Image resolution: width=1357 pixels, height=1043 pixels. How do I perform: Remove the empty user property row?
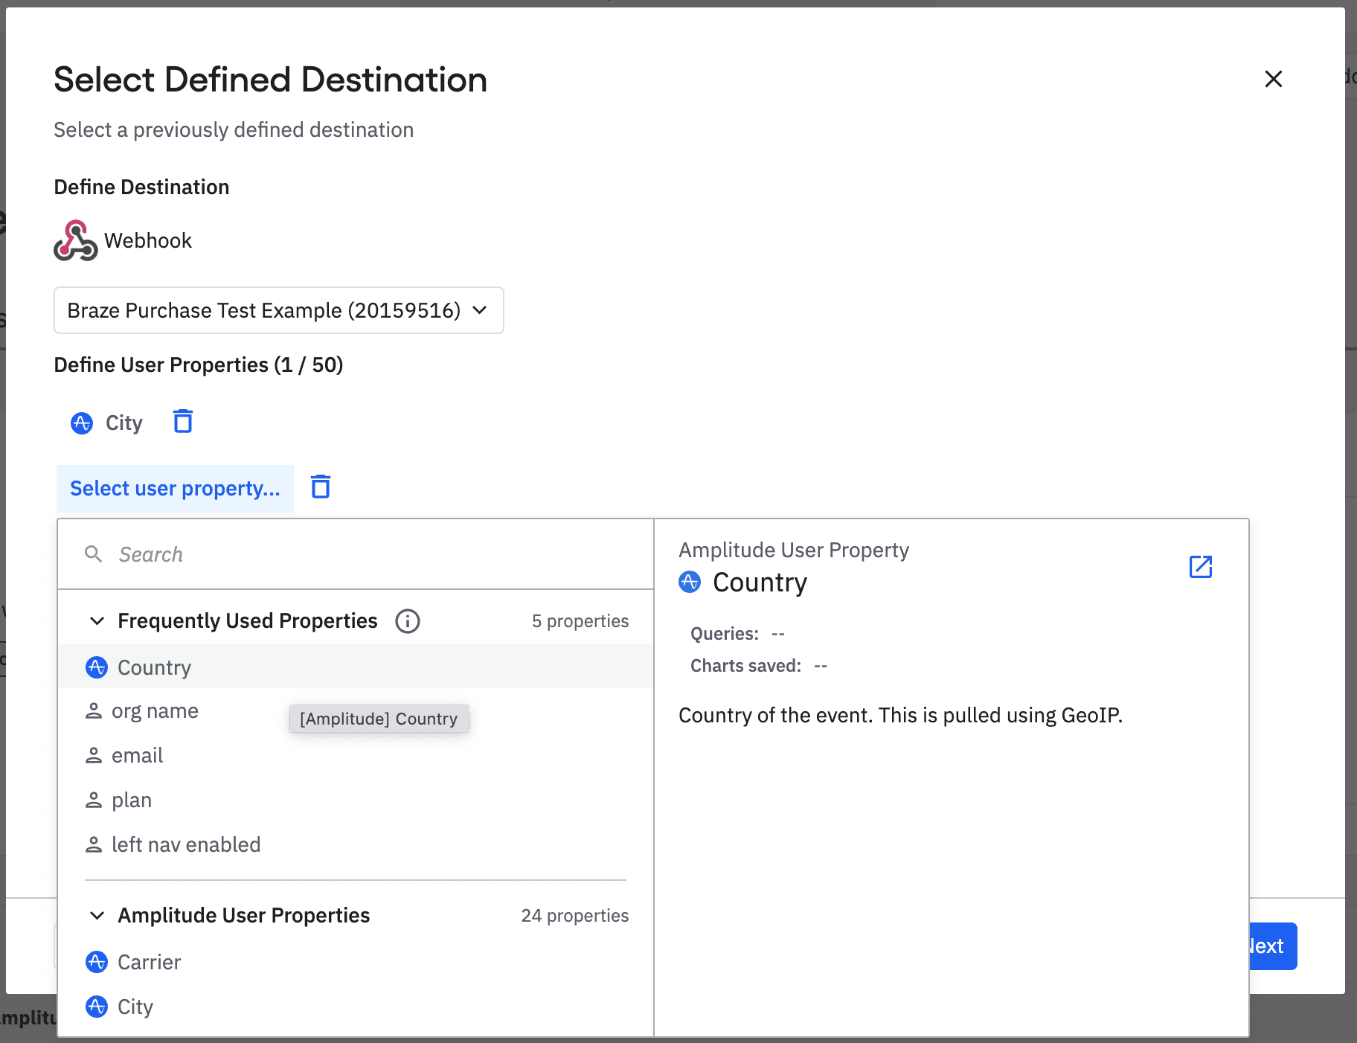coord(321,487)
